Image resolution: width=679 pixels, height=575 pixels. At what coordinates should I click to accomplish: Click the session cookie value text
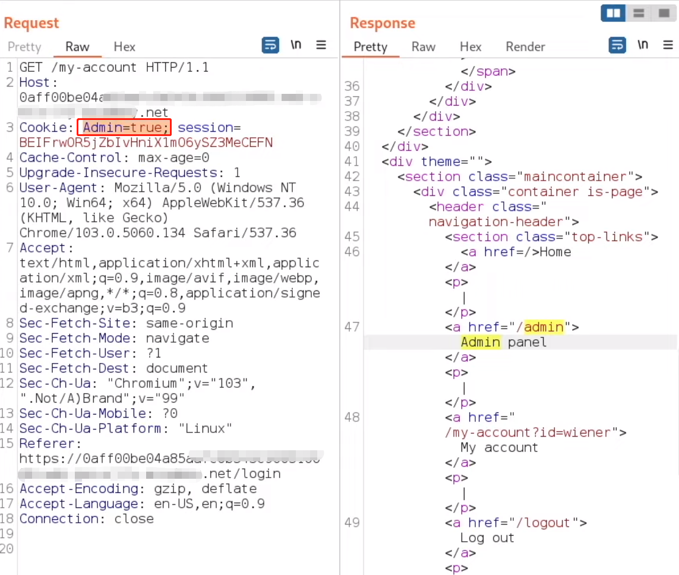(x=146, y=143)
